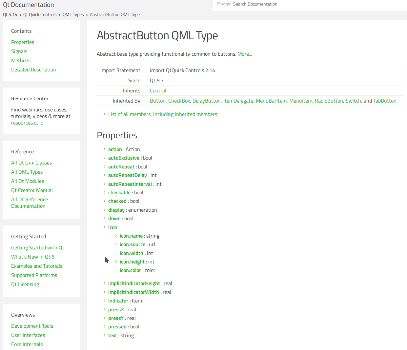Go to the icon.height property
The image size is (407, 350).
click(132, 262)
